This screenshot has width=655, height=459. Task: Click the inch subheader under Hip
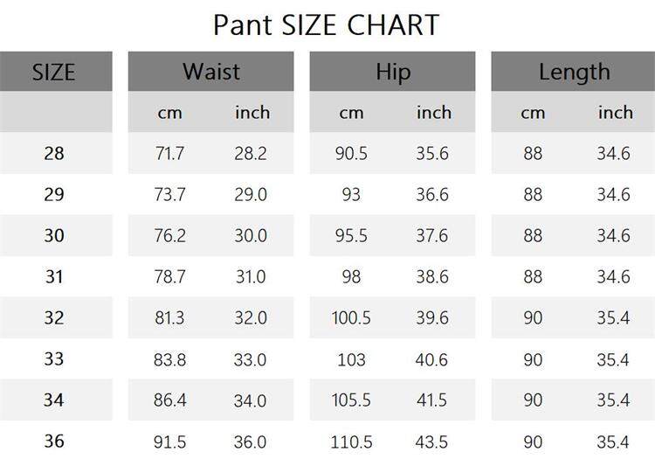pos(433,113)
